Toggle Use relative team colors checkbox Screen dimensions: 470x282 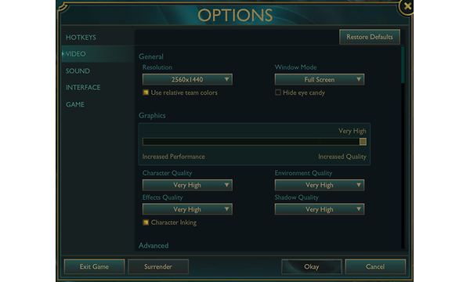pos(146,92)
